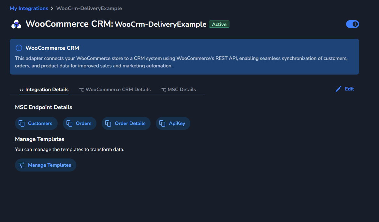The image size is (379, 222).
Task: Go back to My Integrations
Action: point(29,8)
